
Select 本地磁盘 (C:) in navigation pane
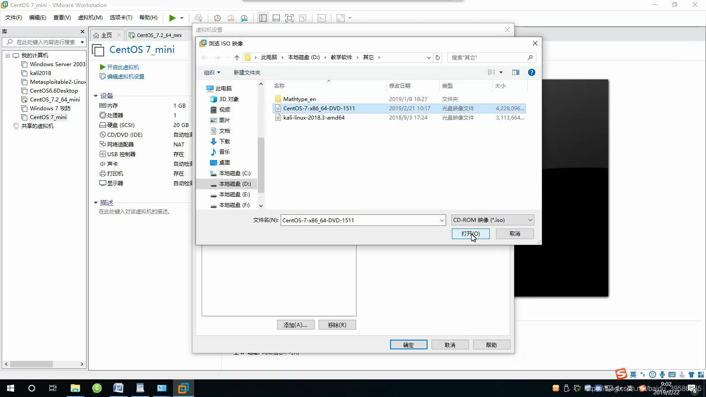pos(235,173)
